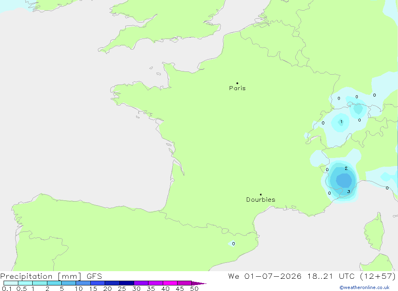The height and width of the screenshot is (291, 398).
Task: Click the '(12+57)' forecast run text
Action: point(378,276)
